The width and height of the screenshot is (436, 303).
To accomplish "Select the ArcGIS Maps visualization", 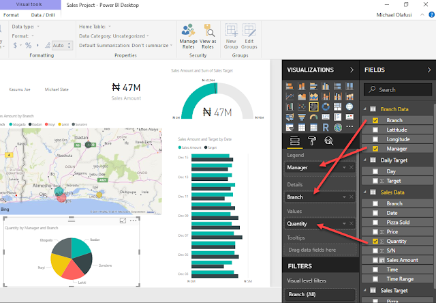I will point(338,128).
